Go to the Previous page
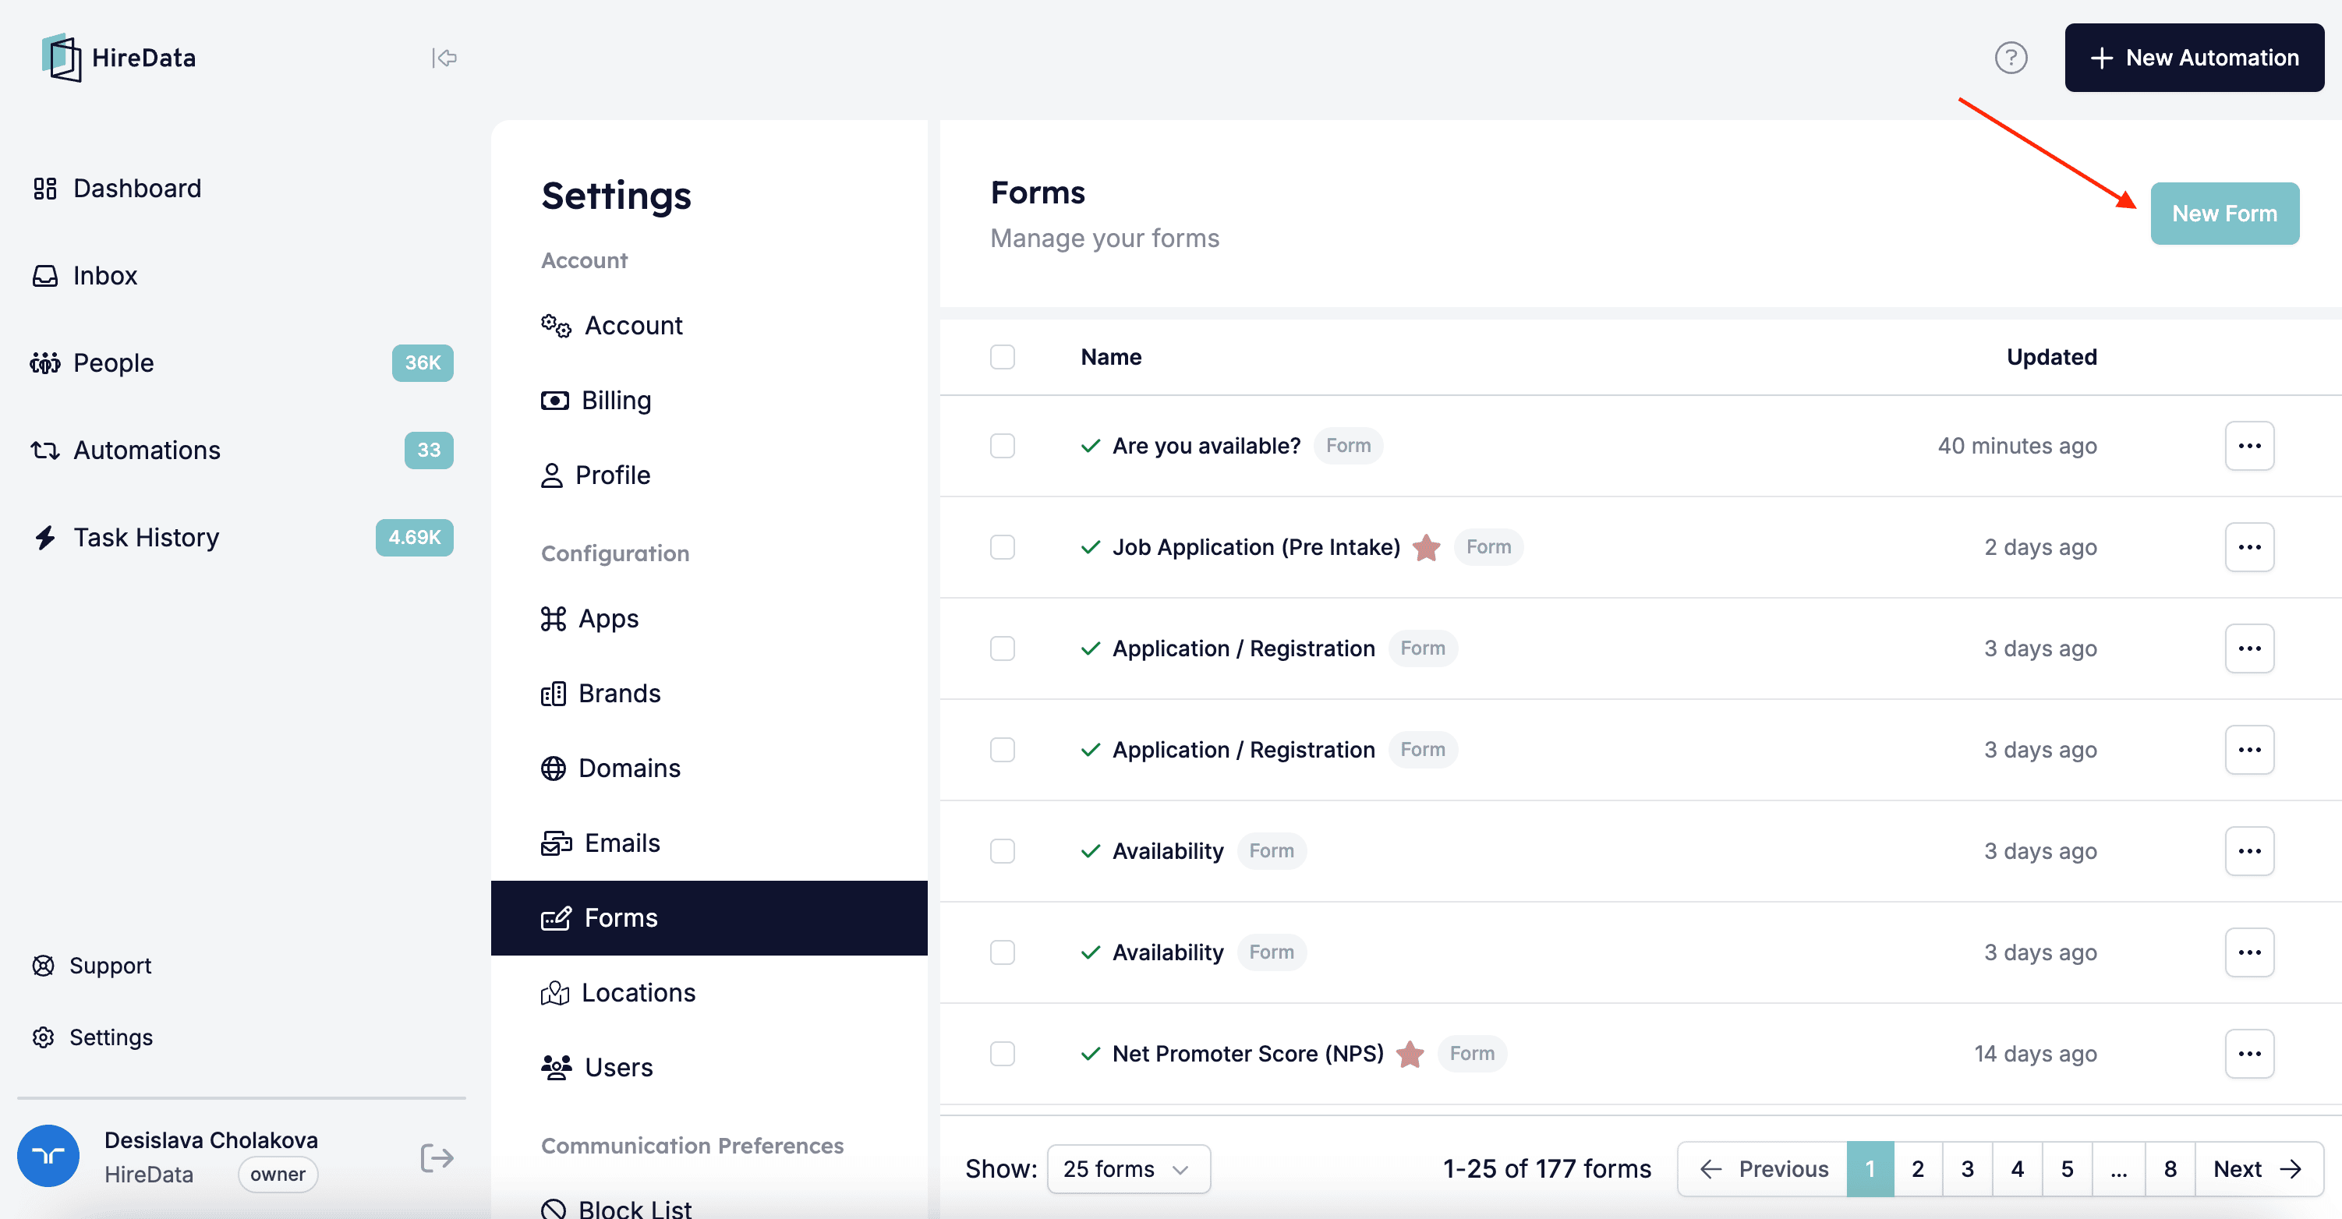Screen dimensions: 2342x1219 click(x=1761, y=1169)
